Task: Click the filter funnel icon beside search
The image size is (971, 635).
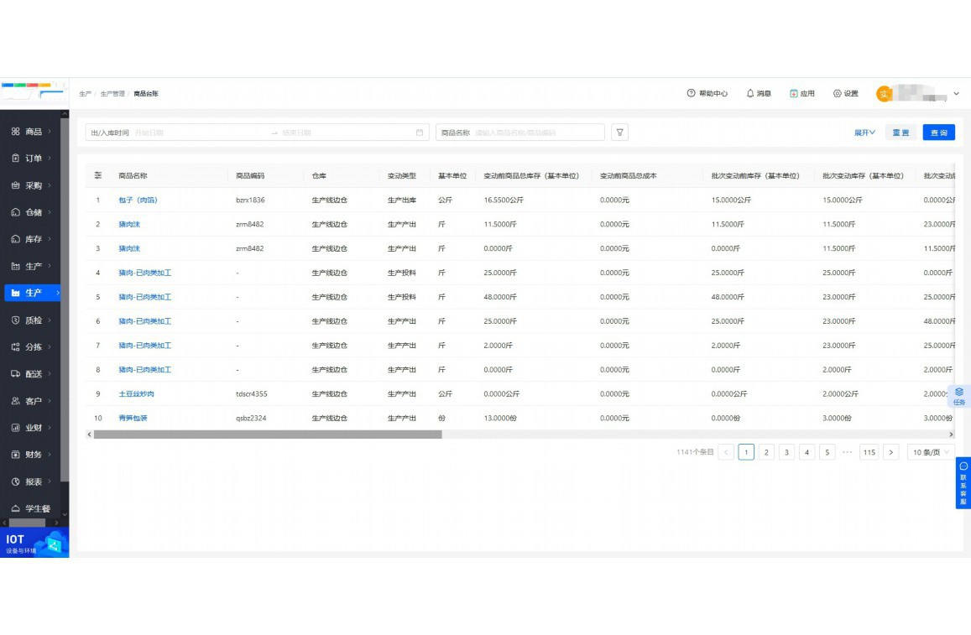Action: click(619, 133)
